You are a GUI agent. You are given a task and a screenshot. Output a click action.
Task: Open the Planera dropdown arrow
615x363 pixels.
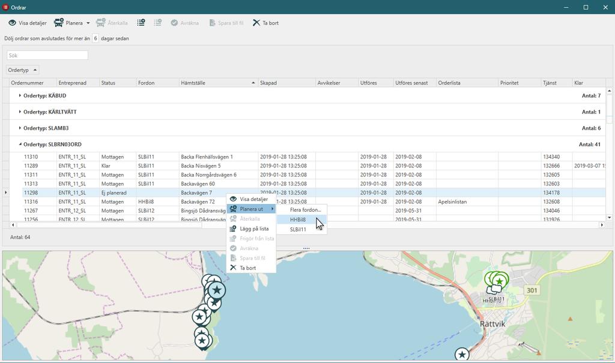coord(88,23)
